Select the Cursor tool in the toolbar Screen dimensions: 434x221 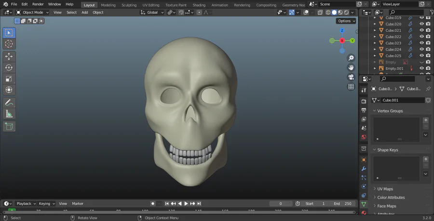(x=9, y=44)
